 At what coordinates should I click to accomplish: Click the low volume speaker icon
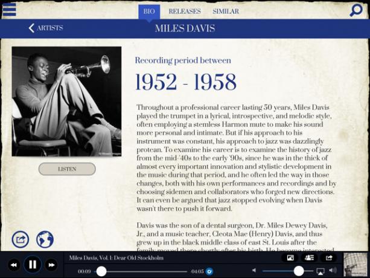point(254,270)
